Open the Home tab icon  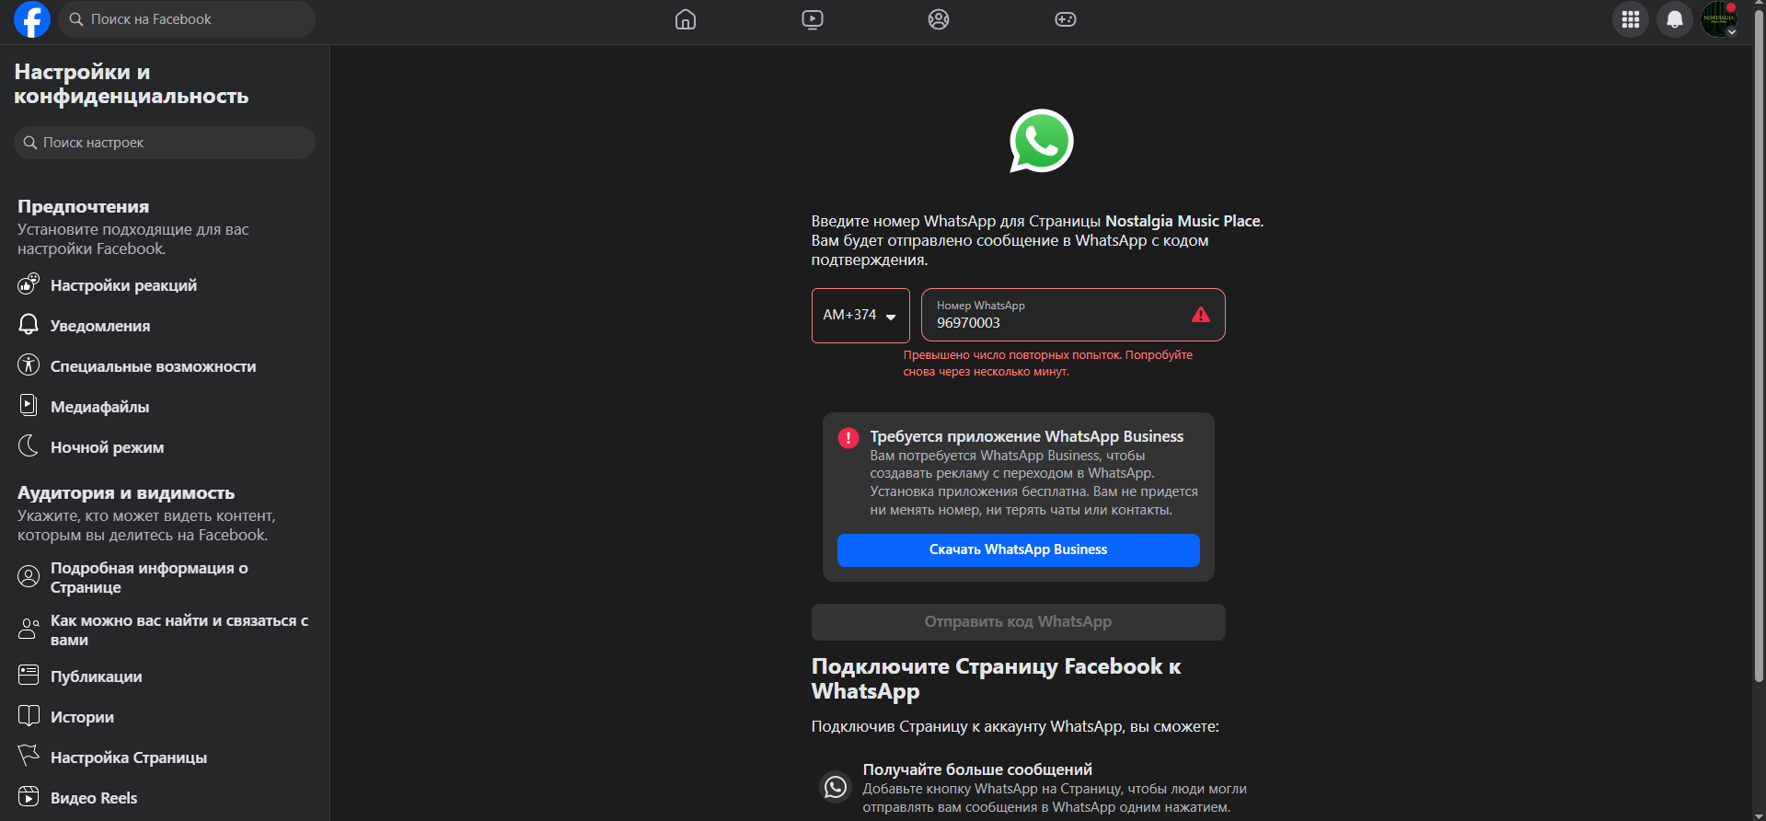pyautogui.click(x=686, y=19)
